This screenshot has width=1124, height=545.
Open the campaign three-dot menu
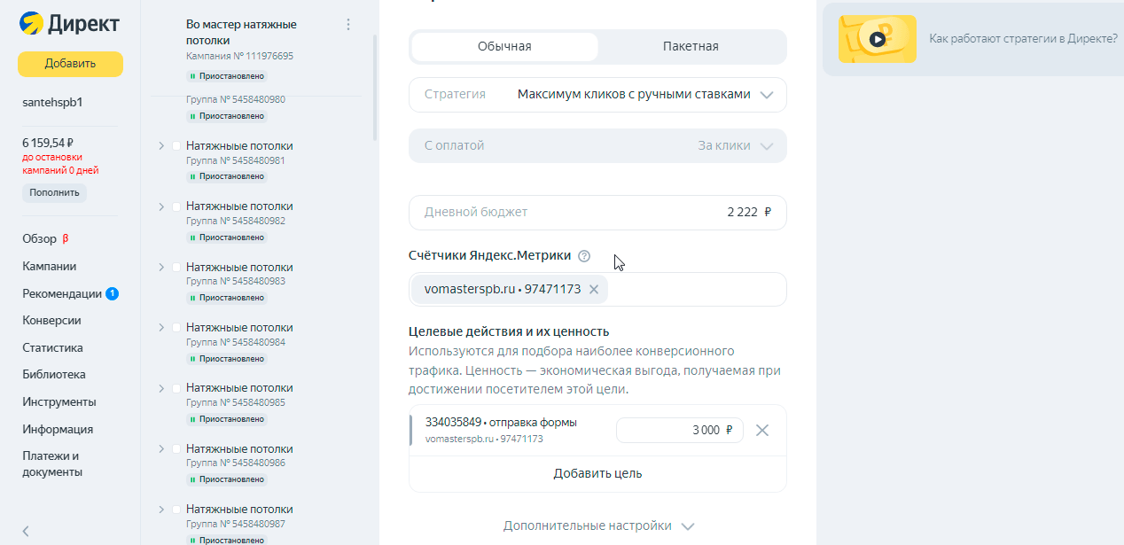coord(348,25)
